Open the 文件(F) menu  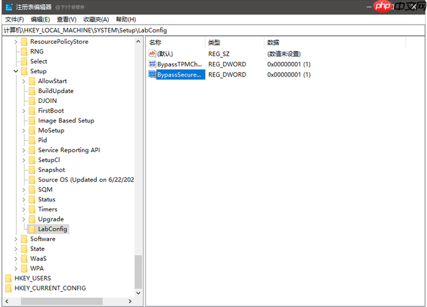pos(15,19)
